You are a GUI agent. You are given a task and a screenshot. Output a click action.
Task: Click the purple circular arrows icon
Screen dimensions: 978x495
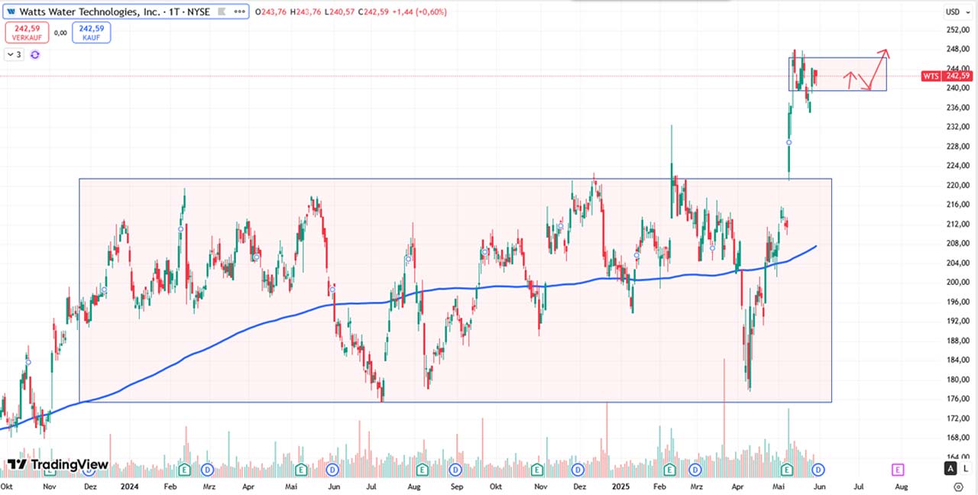(34, 54)
